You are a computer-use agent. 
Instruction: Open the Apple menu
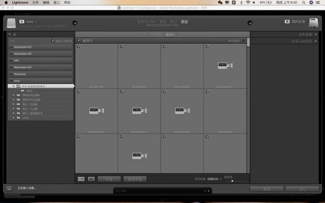6,3
